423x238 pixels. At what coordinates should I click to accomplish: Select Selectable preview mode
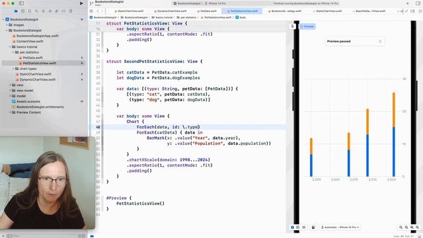point(297,227)
